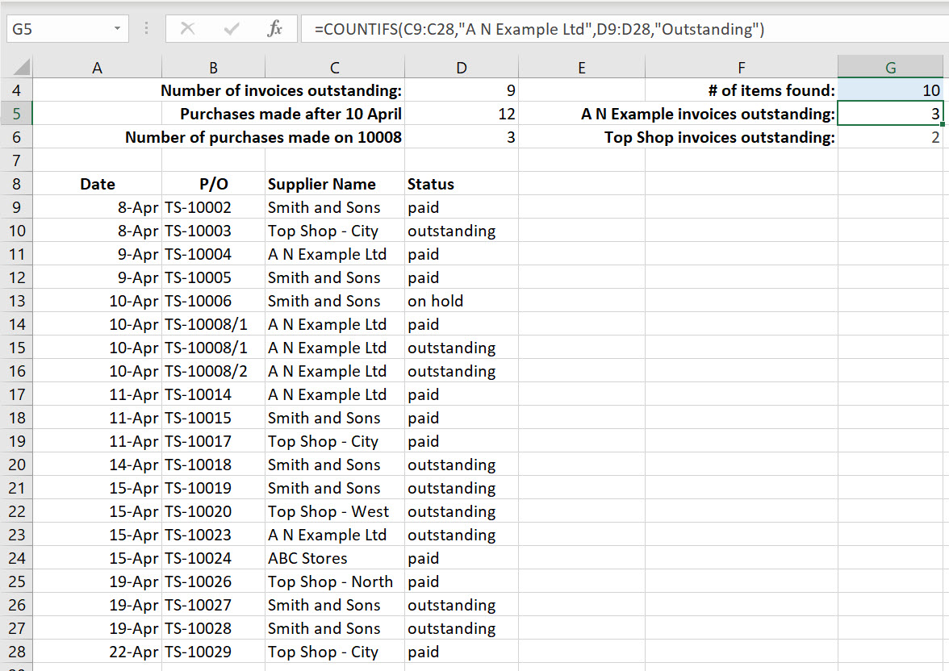Click inside the Name Box showing G5
Image resolution: width=949 pixels, height=671 pixels.
(x=56, y=27)
